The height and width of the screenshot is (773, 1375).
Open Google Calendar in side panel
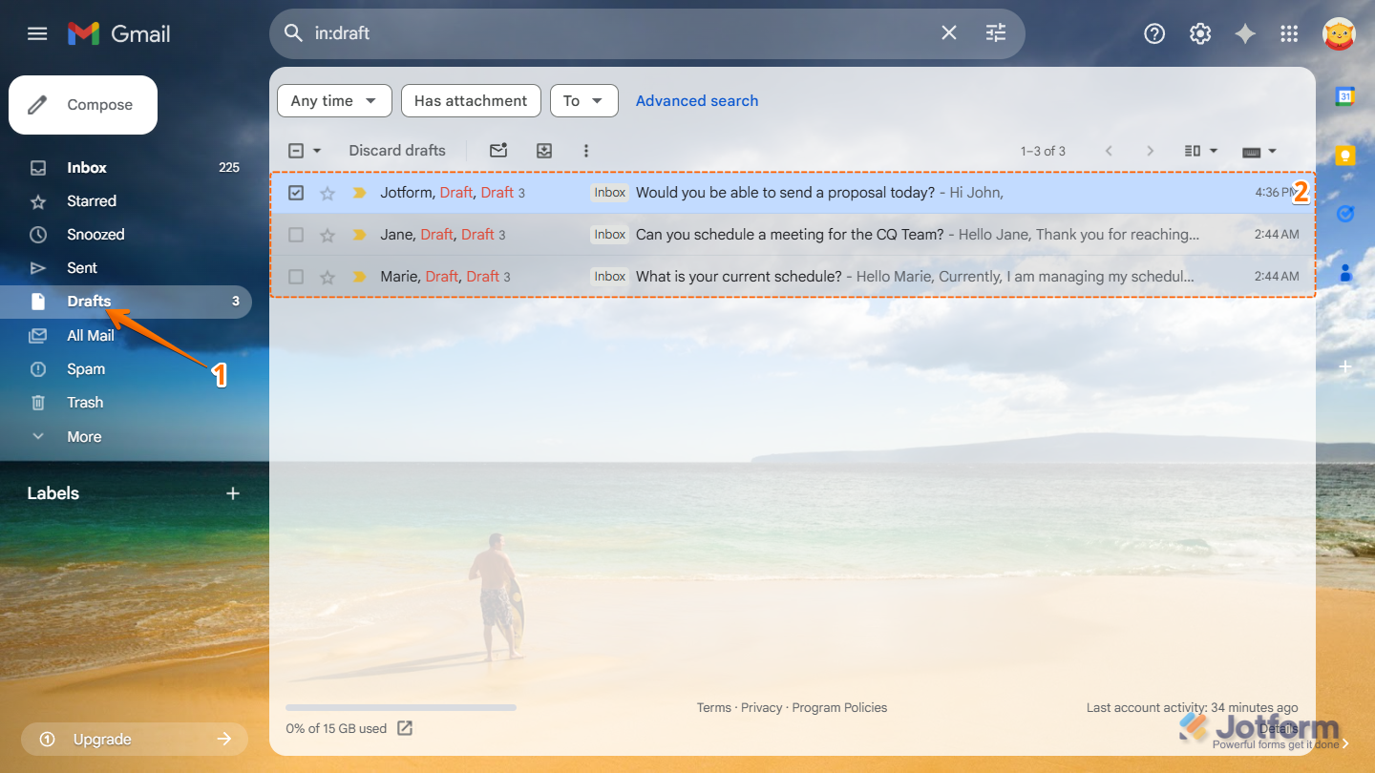(1345, 95)
